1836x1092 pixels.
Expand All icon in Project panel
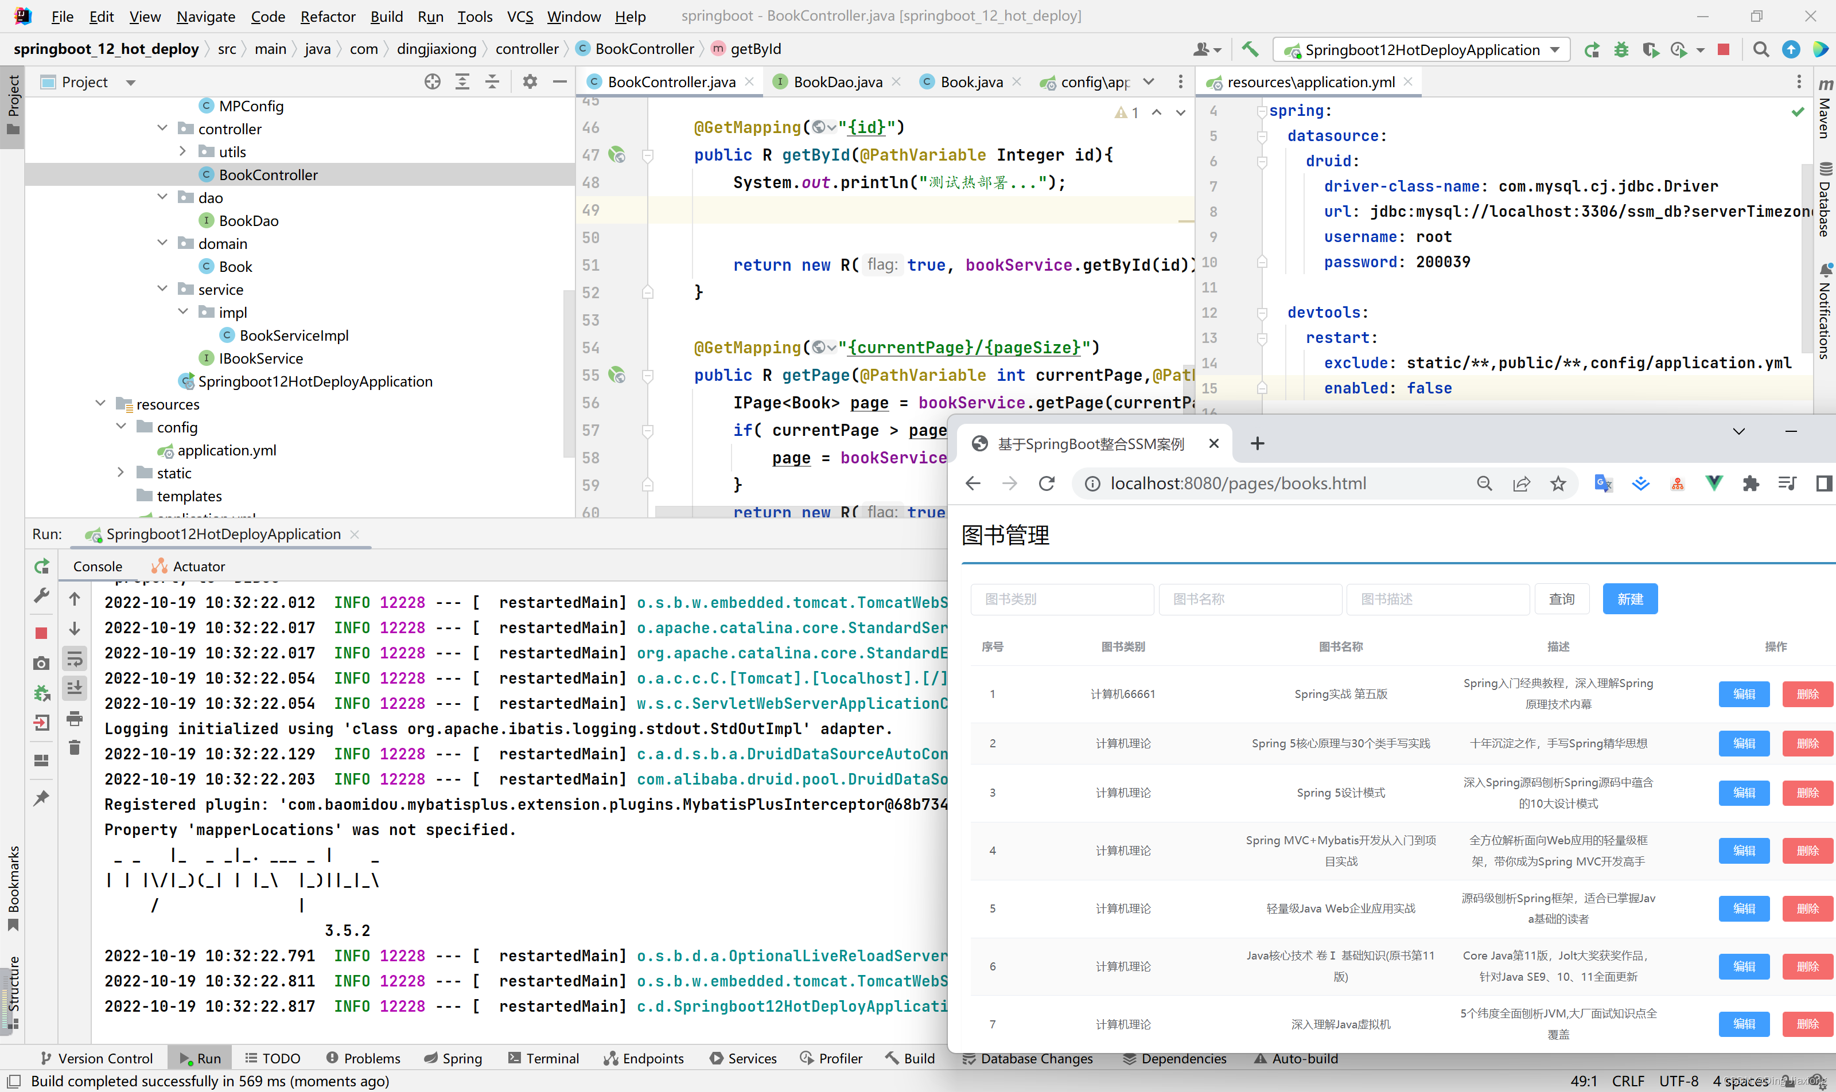point(462,81)
